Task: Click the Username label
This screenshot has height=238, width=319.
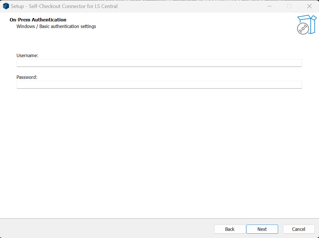Action: click(27, 55)
